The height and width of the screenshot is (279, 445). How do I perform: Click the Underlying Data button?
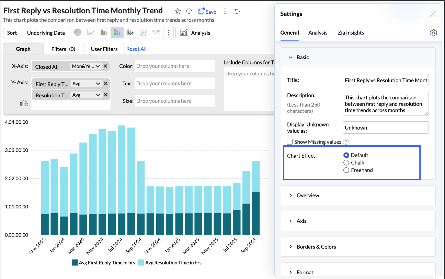tap(46, 33)
